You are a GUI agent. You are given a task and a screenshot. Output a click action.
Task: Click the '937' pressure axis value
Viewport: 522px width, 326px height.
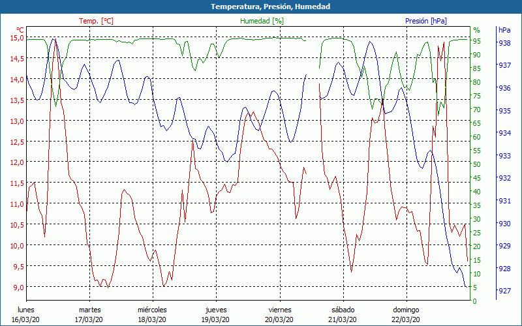pos(504,65)
